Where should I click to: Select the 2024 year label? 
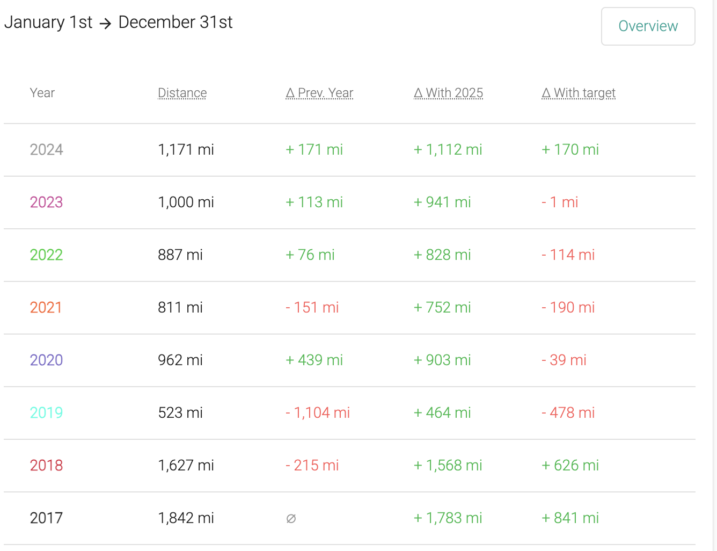pos(46,150)
